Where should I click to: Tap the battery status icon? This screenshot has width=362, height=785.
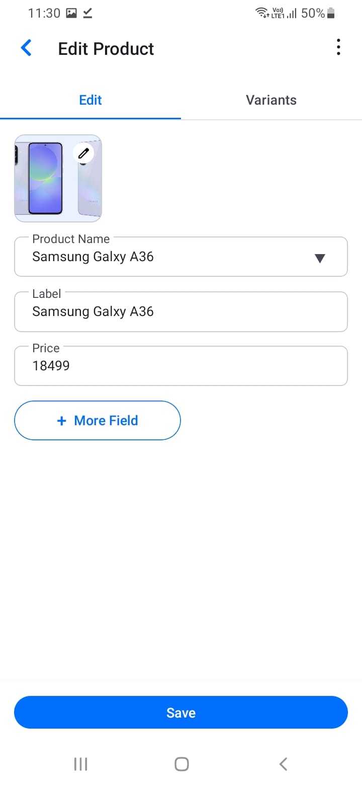pos(330,14)
